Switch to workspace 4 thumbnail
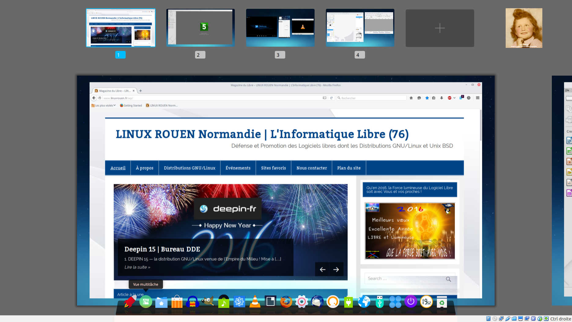Viewport: 572px width, 322px height. click(360, 28)
